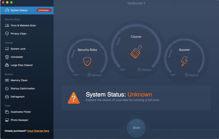Click the Photo Sweeper picture icon

point(7,120)
